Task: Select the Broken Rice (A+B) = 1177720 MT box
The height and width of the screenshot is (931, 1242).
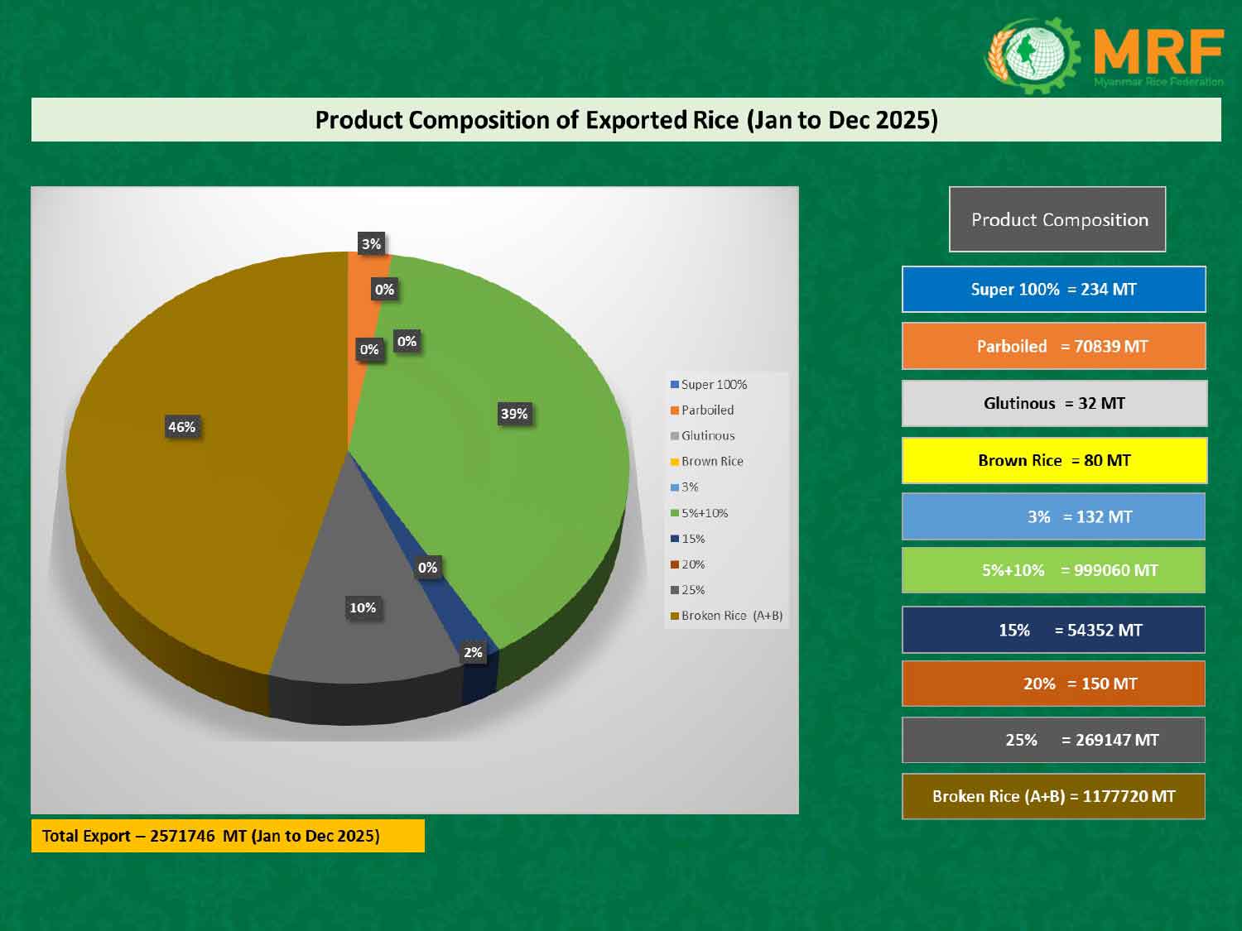Action: click(x=1053, y=796)
